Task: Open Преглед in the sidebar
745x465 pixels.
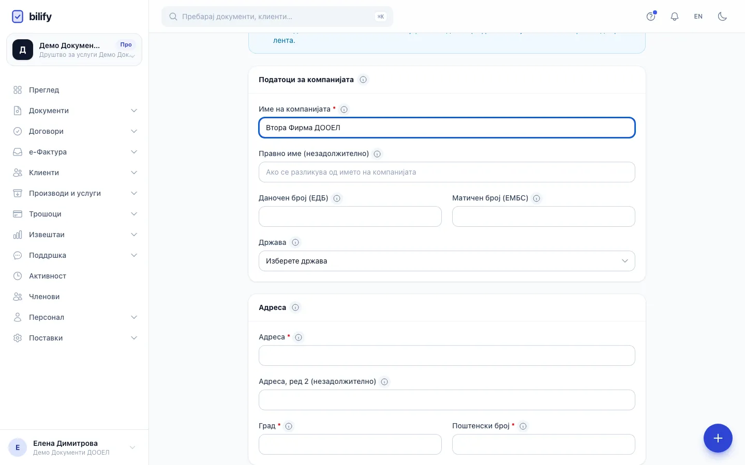Action: click(74, 90)
